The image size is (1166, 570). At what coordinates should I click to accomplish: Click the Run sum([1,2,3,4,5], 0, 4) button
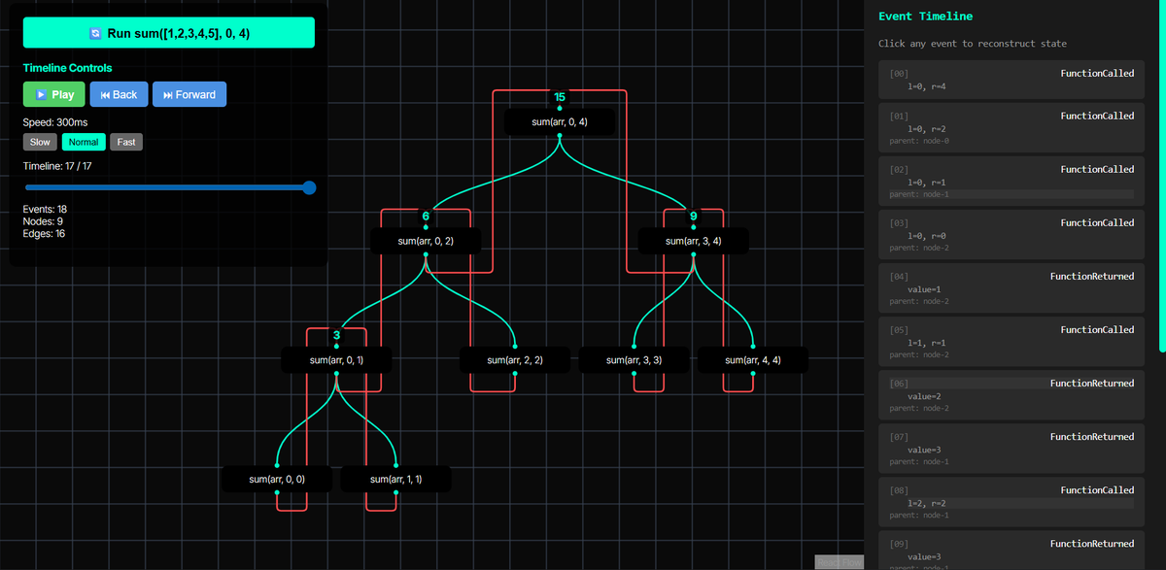coord(168,32)
